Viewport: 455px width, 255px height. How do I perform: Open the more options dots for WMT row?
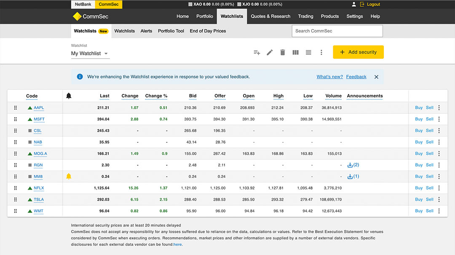(x=439, y=211)
